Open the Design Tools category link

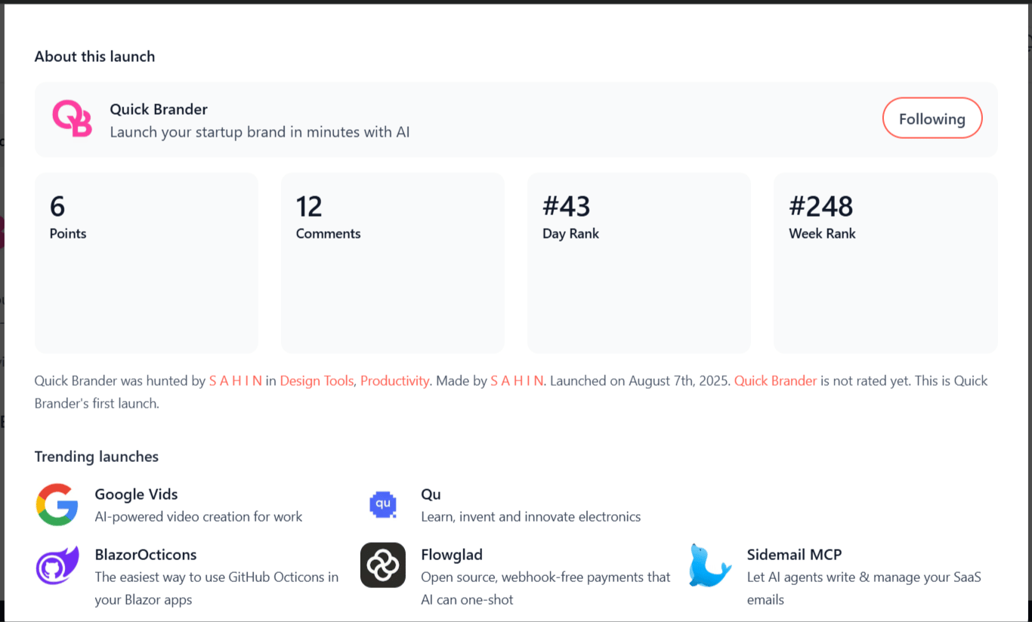[317, 381]
